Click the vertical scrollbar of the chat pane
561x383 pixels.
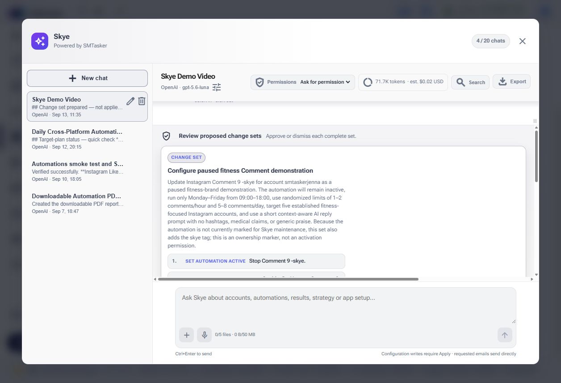536,157
